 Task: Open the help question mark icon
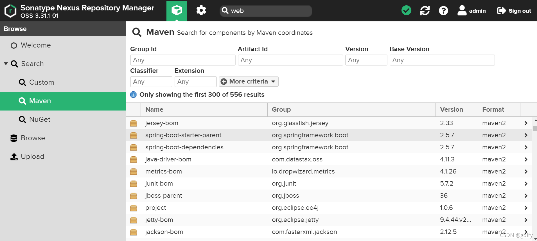pyautogui.click(x=443, y=11)
